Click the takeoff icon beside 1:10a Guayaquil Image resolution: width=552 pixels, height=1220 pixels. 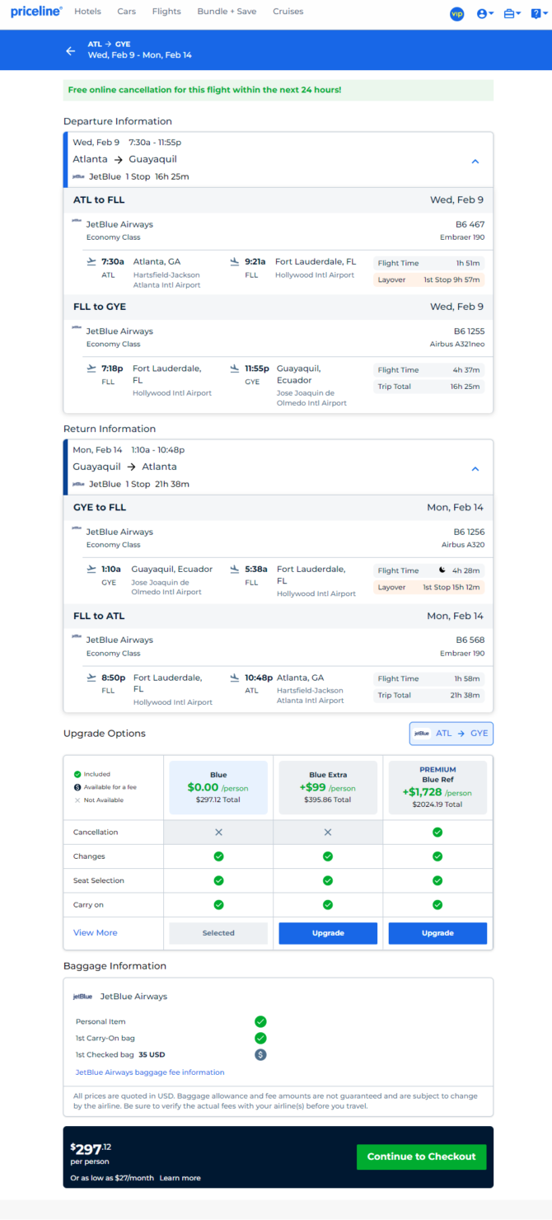(91, 569)
